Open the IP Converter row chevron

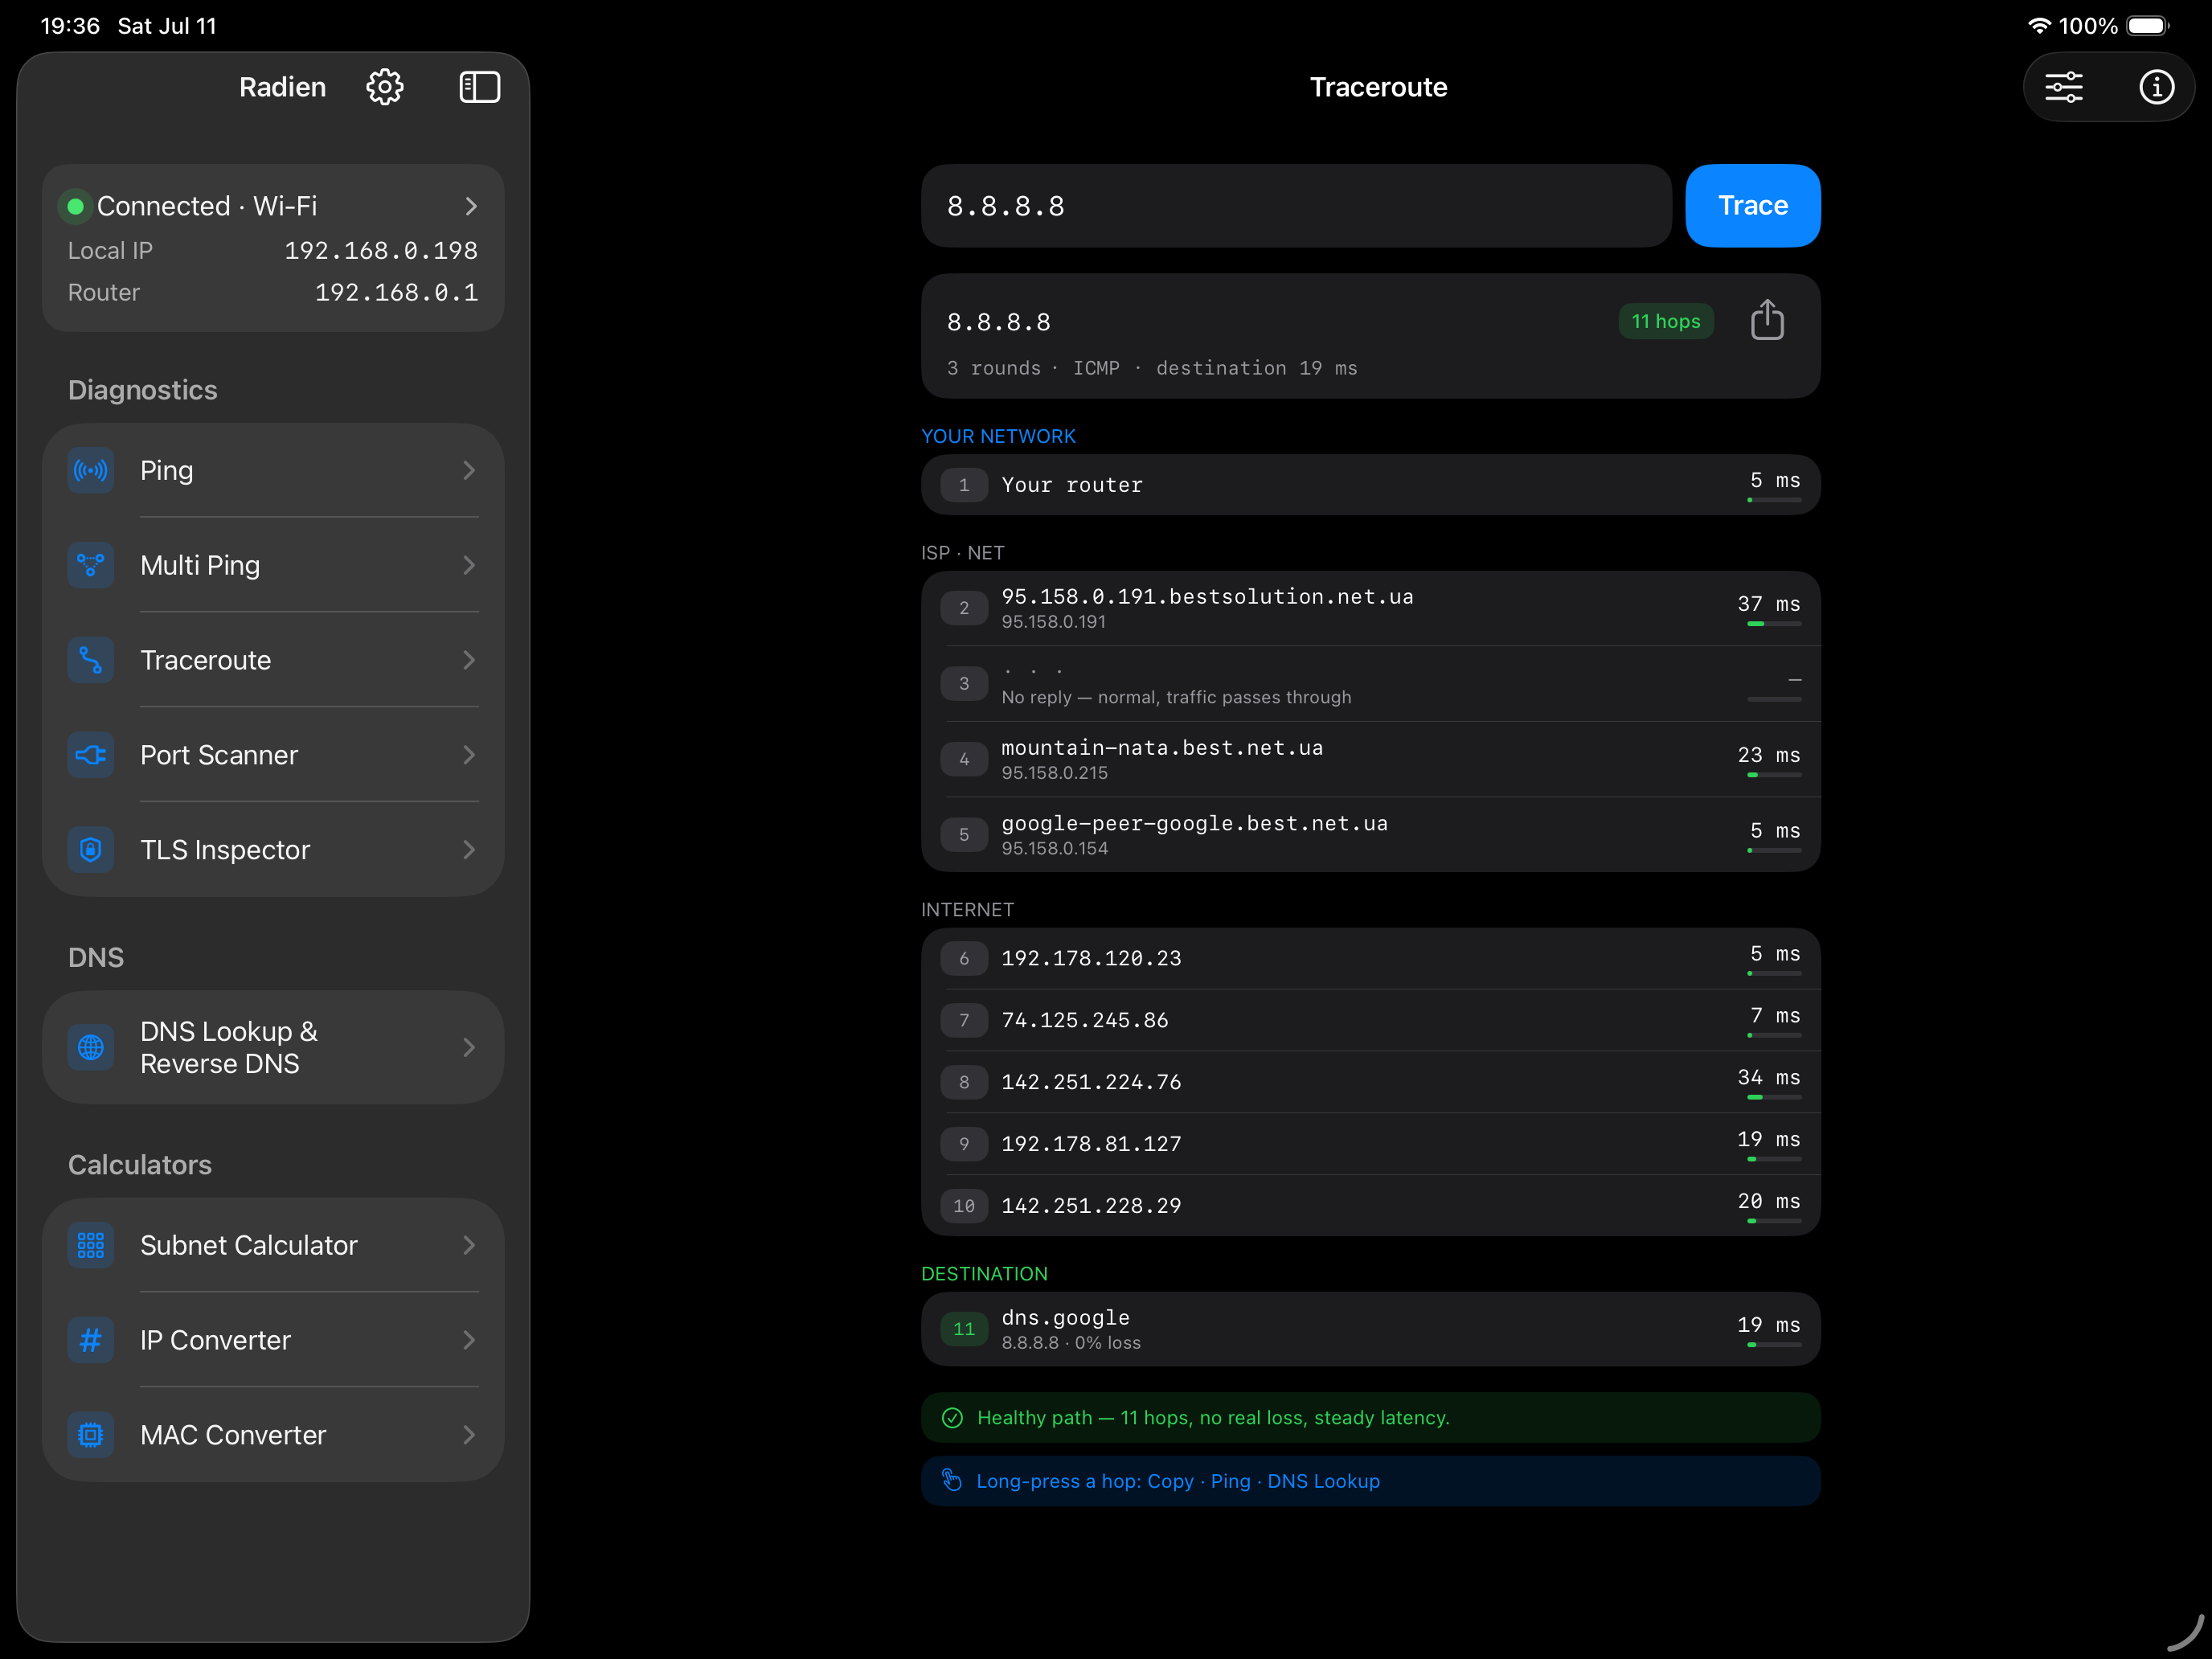(x=469, y=1340)
